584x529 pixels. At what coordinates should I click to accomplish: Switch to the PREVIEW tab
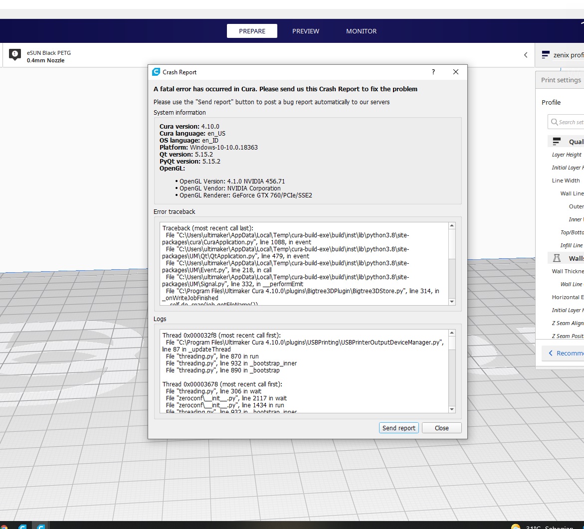point(306,31)
